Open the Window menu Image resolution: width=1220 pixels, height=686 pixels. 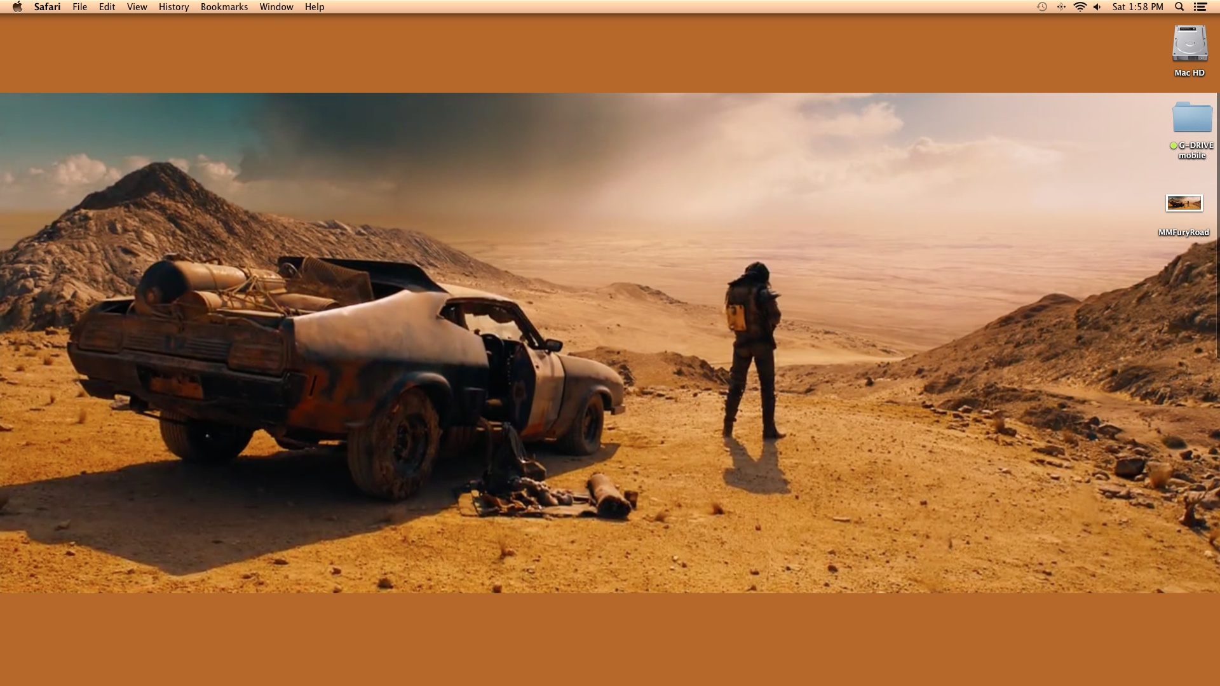tap(276, 7)
